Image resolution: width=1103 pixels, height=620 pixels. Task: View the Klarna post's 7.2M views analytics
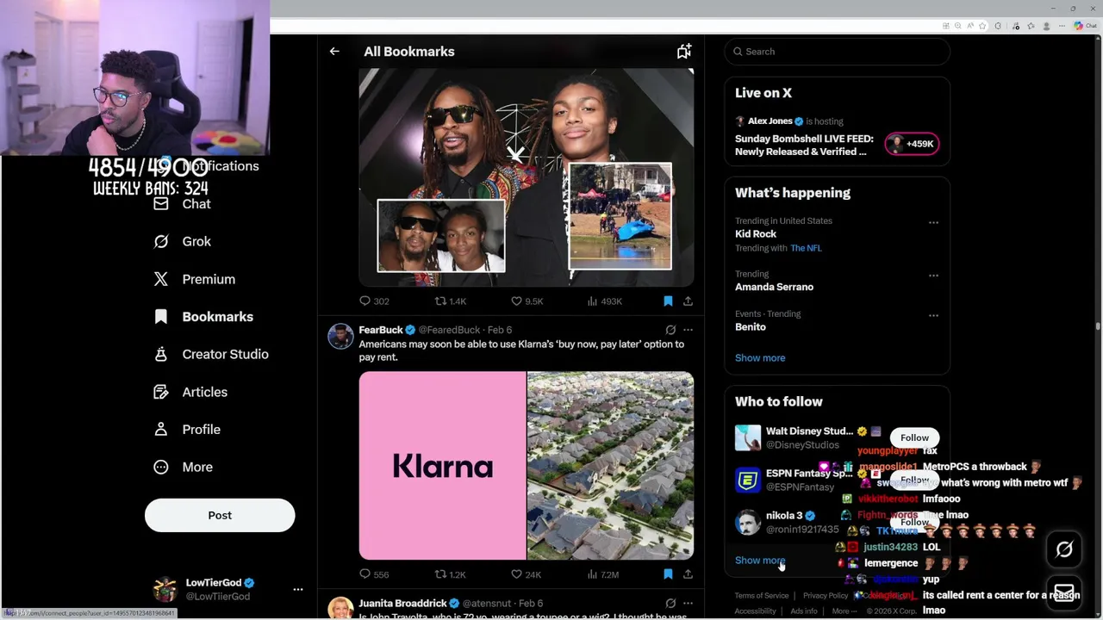click(603, 574)
